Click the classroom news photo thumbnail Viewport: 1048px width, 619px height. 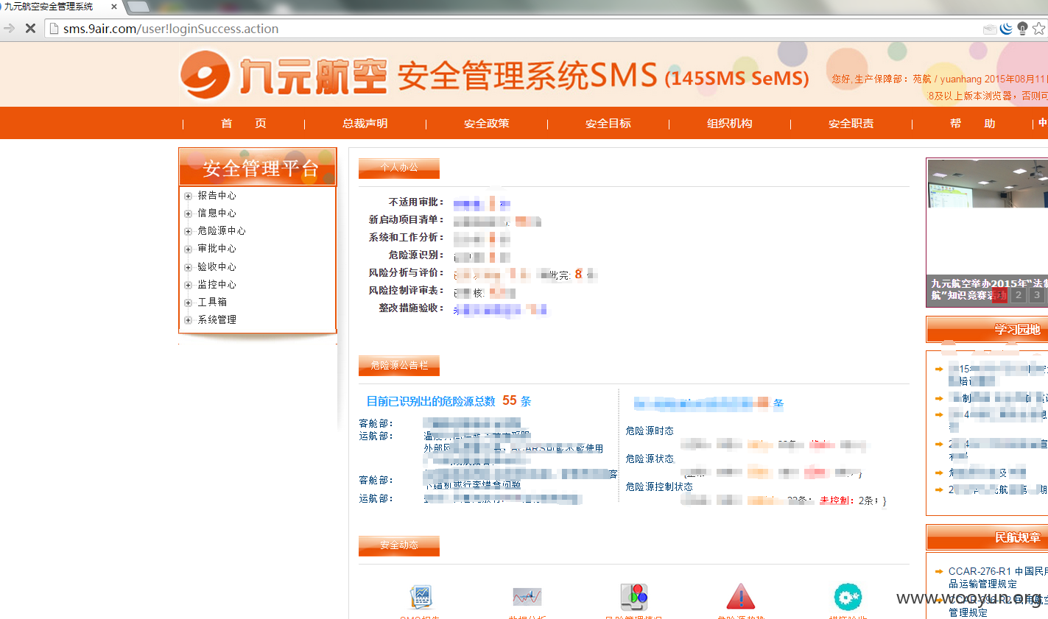click(x=988, y=183)
